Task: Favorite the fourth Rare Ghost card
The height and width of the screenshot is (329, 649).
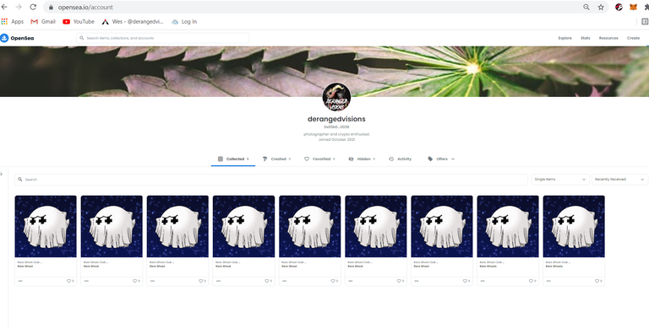Action: pyautogui.click(x=267, y=281)
